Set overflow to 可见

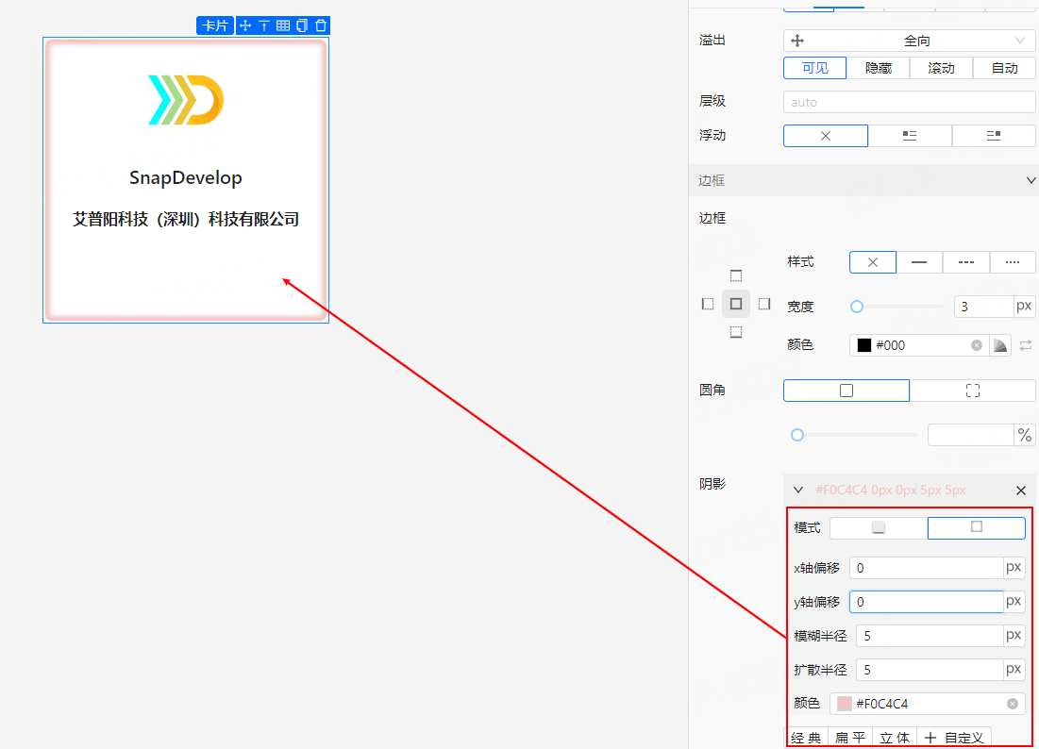(x=815, y=68)
